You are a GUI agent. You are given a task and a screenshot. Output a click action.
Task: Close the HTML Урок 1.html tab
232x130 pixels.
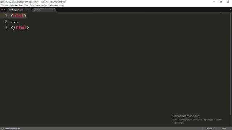pyautogui.click(x=28, y=10)
